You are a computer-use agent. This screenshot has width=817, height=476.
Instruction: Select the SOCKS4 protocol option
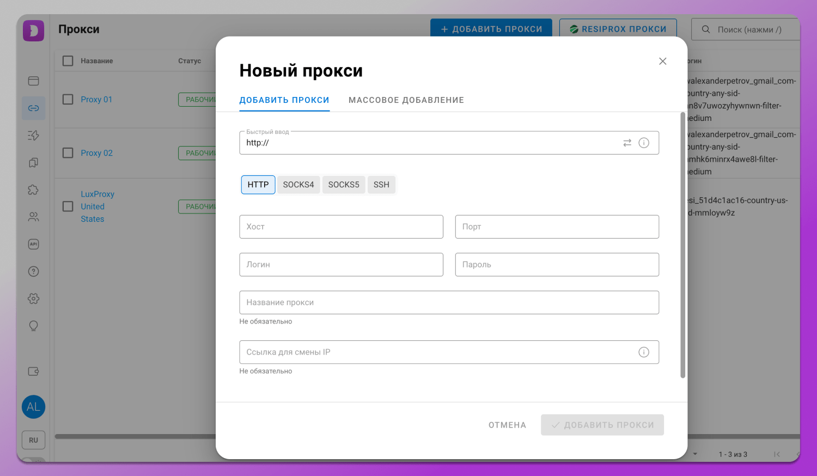pyautogui.click(x=298, y=185)
